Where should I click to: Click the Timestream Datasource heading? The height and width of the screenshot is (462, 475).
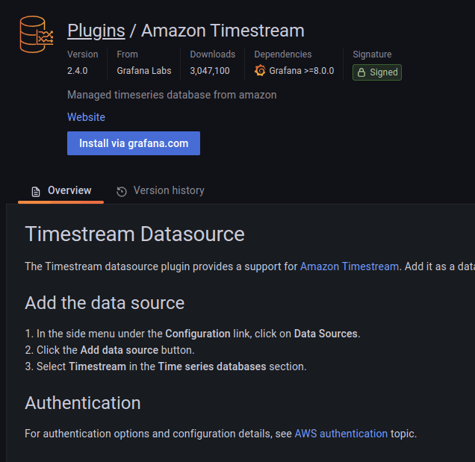134,234
